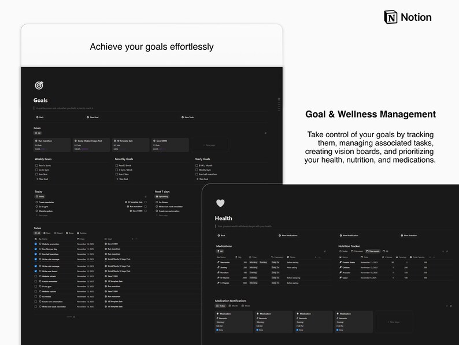
Task: Select the 'This week' Nutrition Tracker tab
Action: coord(357,251)
